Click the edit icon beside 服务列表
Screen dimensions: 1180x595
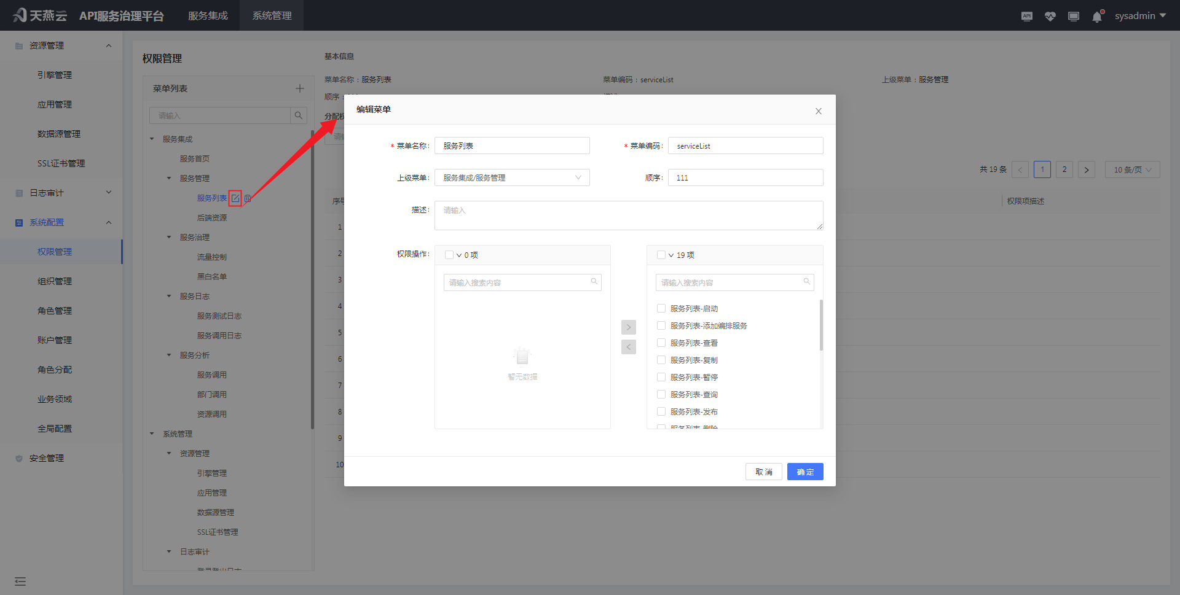point(235,198)
